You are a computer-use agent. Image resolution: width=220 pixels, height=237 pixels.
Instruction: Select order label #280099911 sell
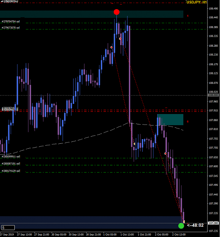[x=11, y=157]
